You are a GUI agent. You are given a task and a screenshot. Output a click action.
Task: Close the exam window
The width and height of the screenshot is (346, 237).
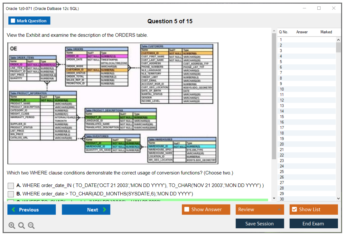(334, 8)
